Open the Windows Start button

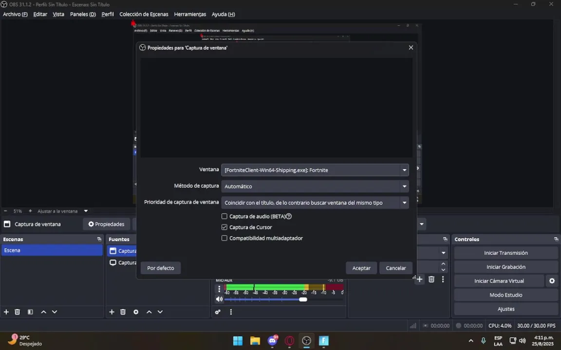pos(238,341)
